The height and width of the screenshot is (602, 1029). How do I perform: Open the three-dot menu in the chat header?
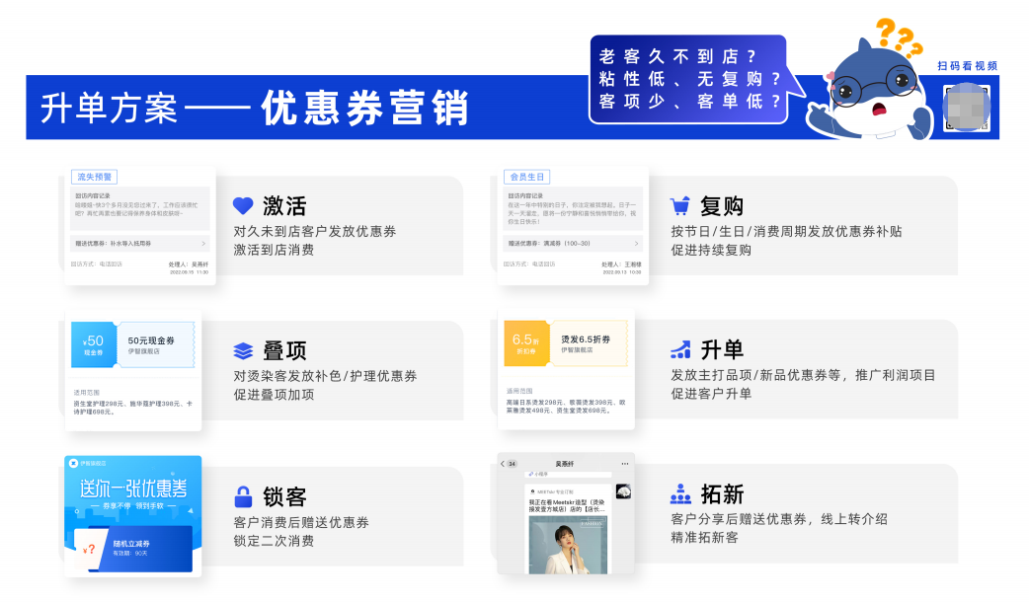(x=624, y=463)
